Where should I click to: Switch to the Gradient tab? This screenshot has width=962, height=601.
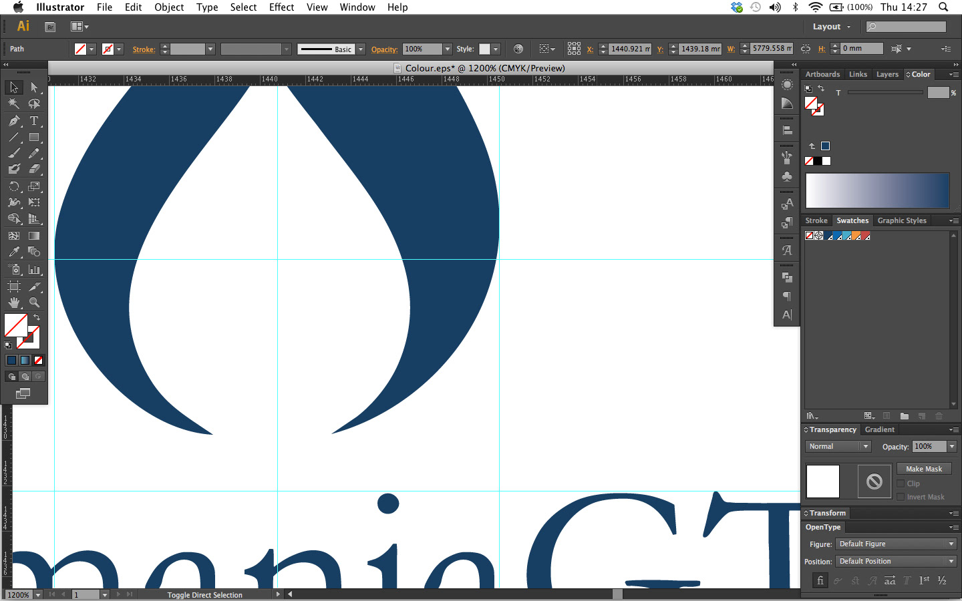coord(879,429)
